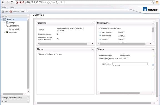The height and width of the screenshot is (105, 160).
Task: Open the browser hamburger menu
Action: pos(157,2)
